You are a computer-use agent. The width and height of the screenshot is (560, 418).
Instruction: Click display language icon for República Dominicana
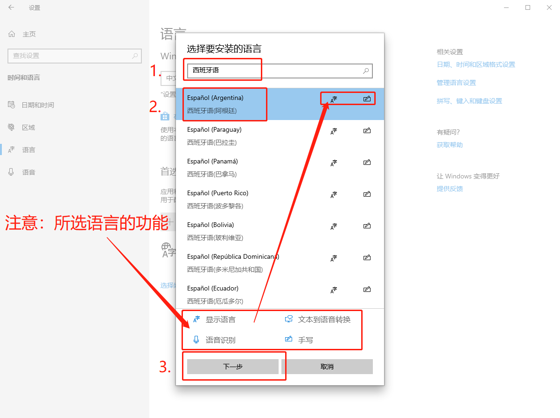click(334, 258)
